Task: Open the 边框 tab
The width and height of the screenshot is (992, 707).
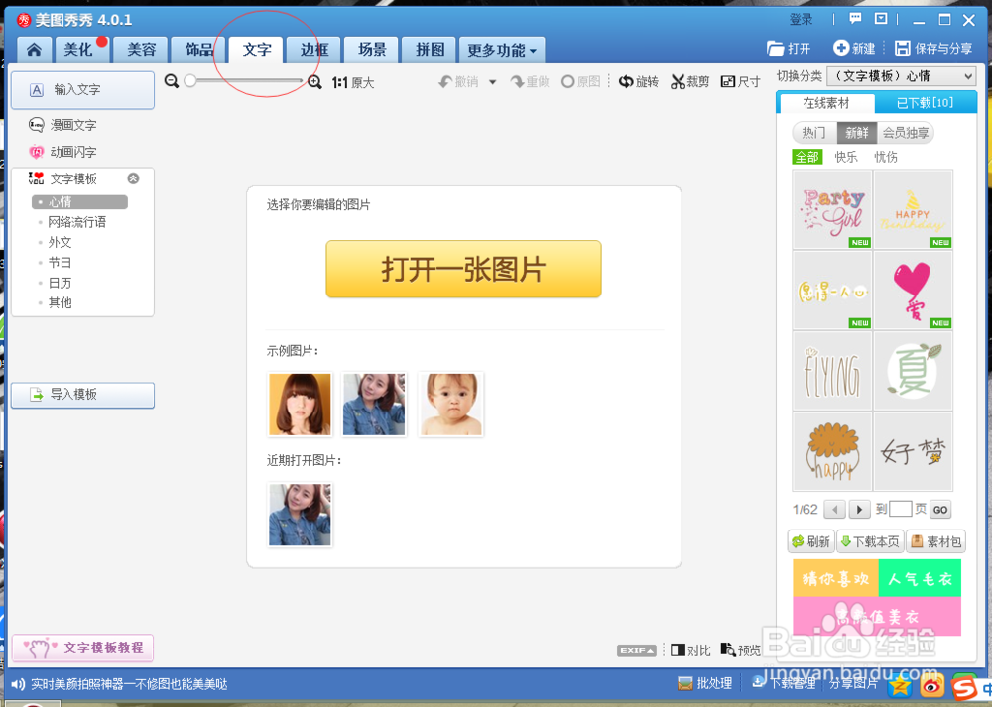Action: click(x=314, y=50)
